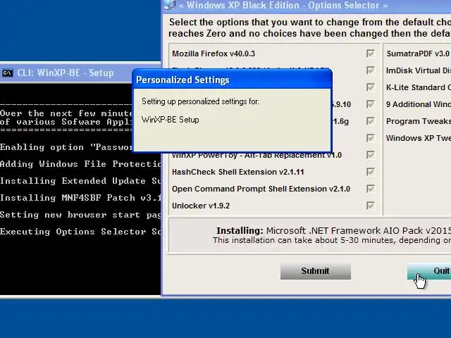Click the 9 Additional Windows option label
451x338 pixels.
tap(419, 104)
